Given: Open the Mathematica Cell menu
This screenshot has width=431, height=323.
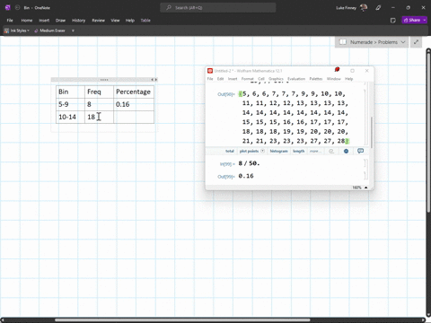Looking at the screenshot, I should 261,79.
